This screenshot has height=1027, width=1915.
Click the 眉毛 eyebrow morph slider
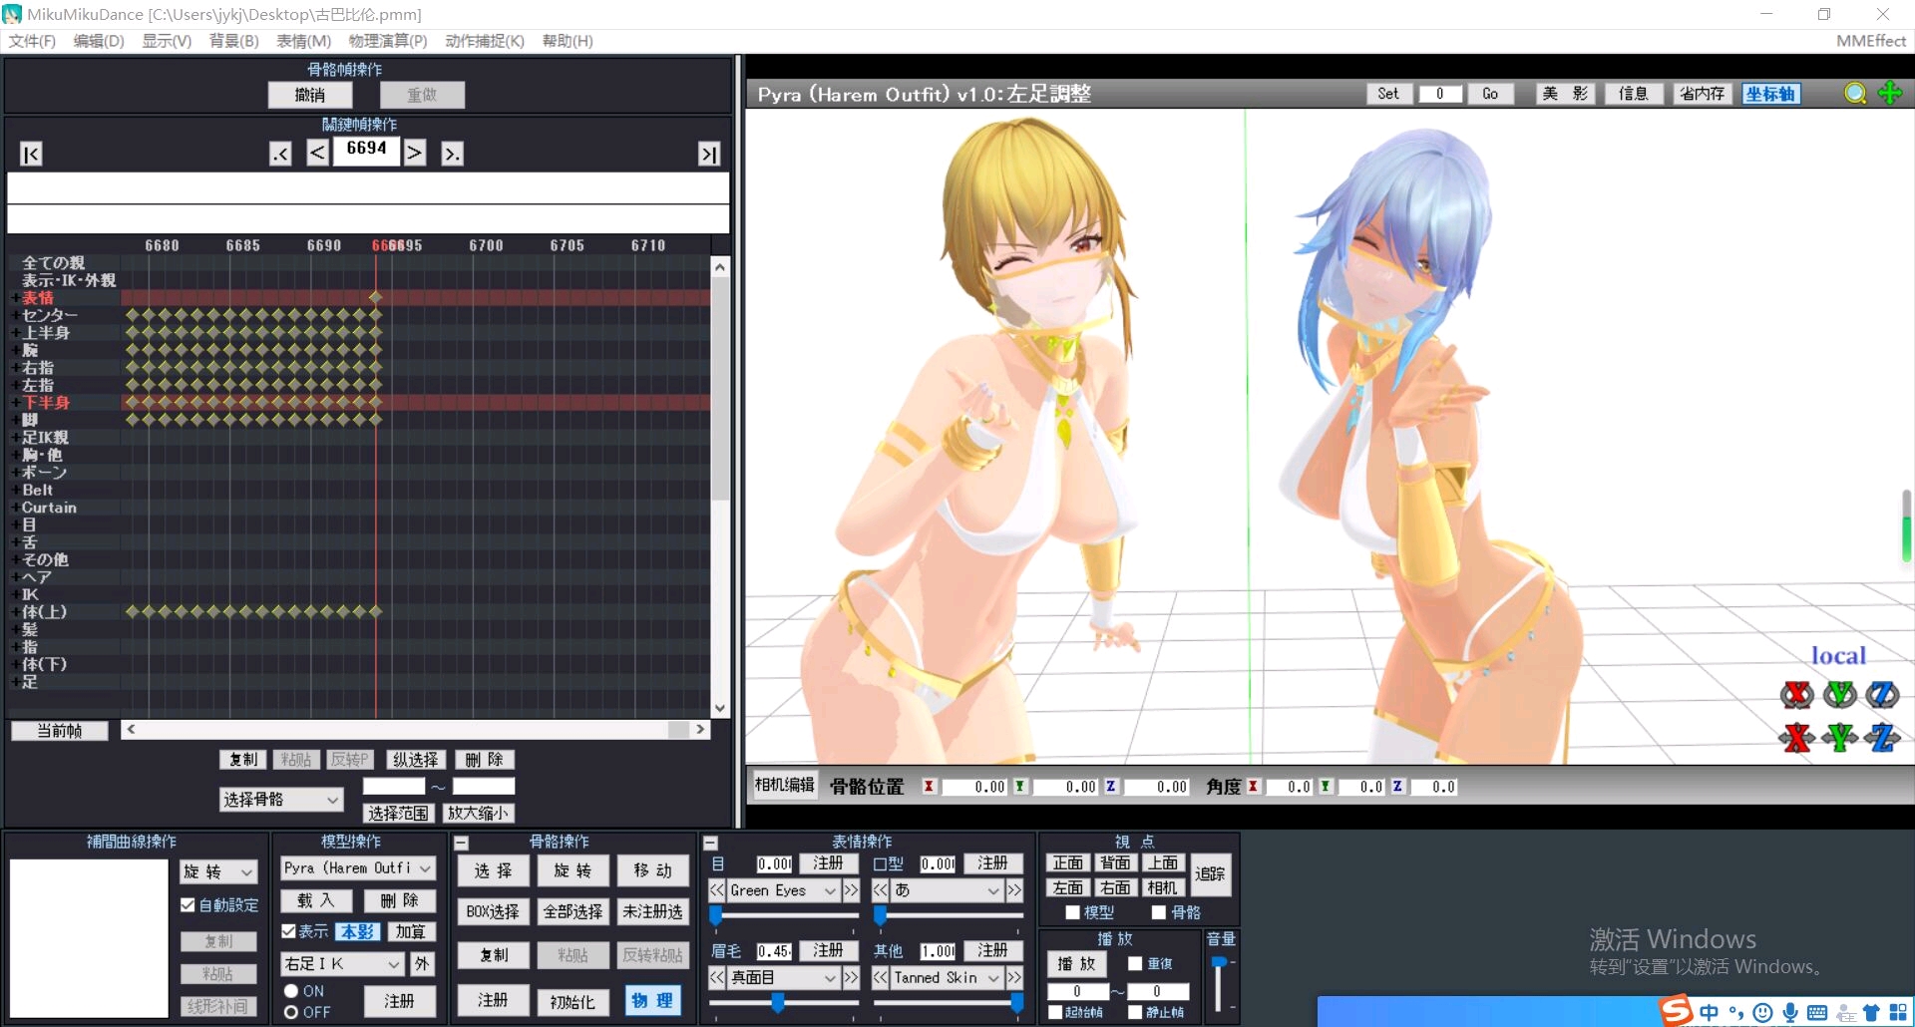778,1003
